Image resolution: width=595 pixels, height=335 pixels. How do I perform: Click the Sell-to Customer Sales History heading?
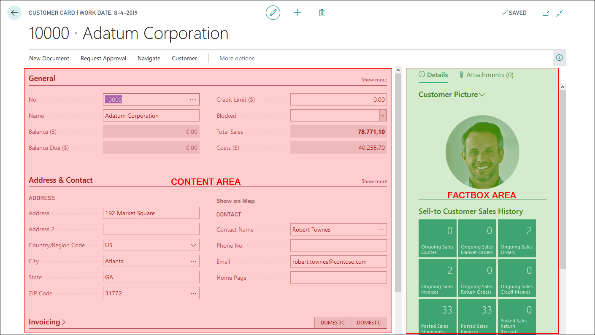click(x=471, y=211)
